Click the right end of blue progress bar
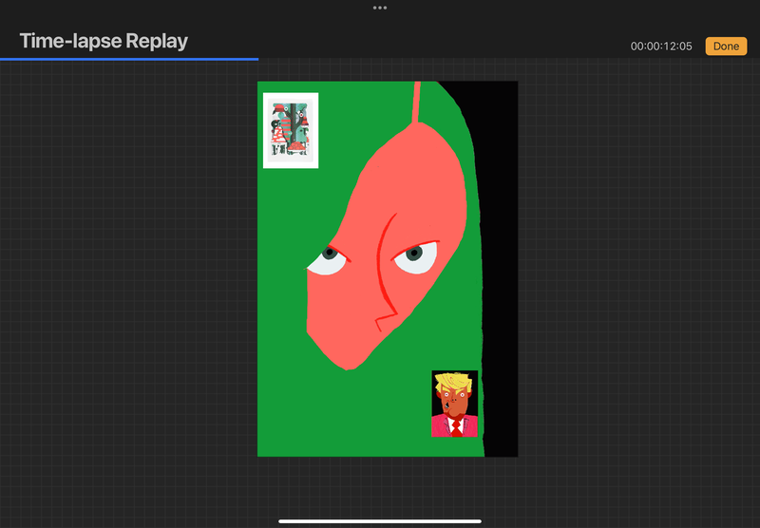Image resolution: width=760 pixels, height=528 pixels. tap(256, 59)
